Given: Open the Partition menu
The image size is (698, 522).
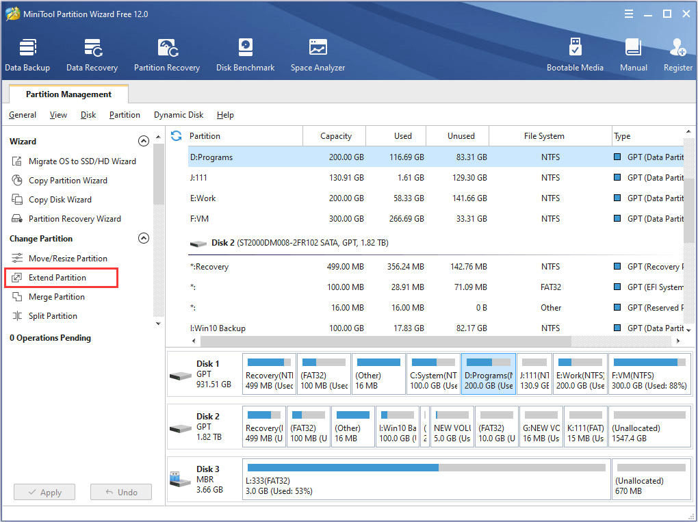Looking at the screenshot, I should click(x=125, y=115).
